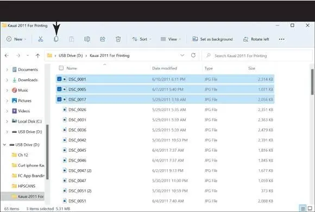The width and height of the screenshot is (315, 212).
Task: Click Rotate left button
Action: (x=256, y=39)
